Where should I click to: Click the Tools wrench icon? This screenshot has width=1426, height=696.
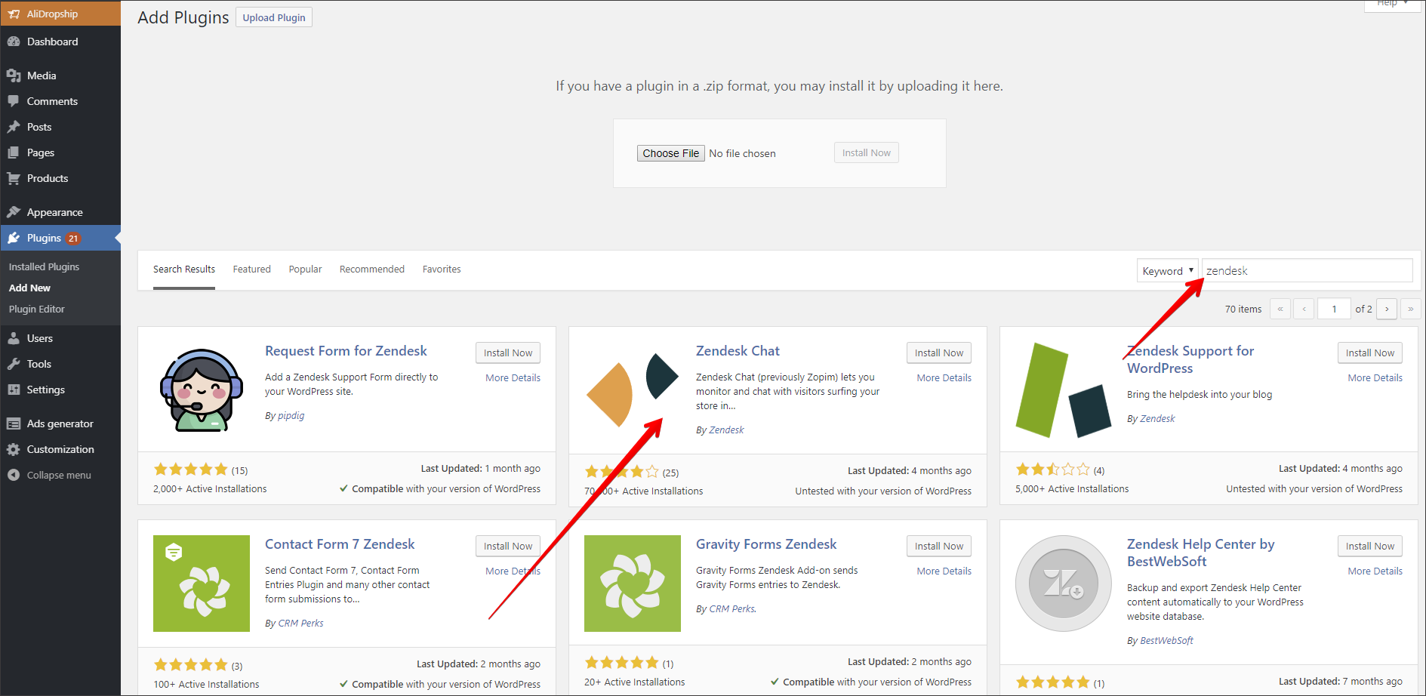coord(14,364)
